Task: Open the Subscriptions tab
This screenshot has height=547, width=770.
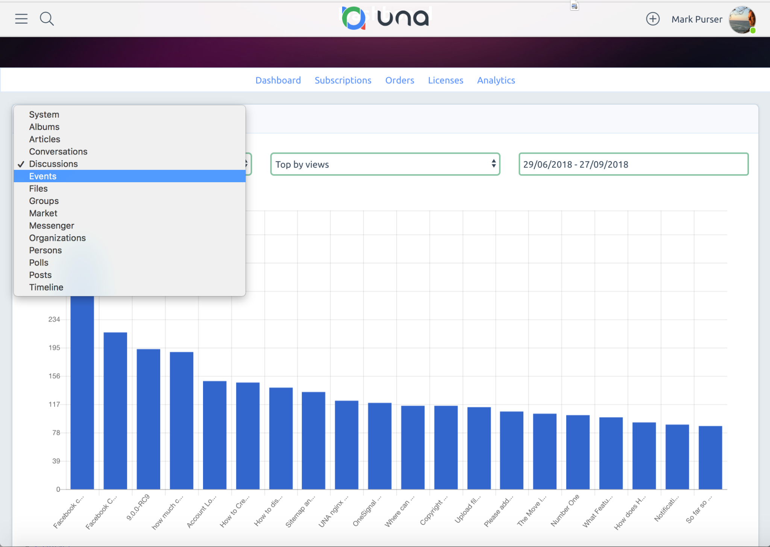Action: [x=343, y=80]
